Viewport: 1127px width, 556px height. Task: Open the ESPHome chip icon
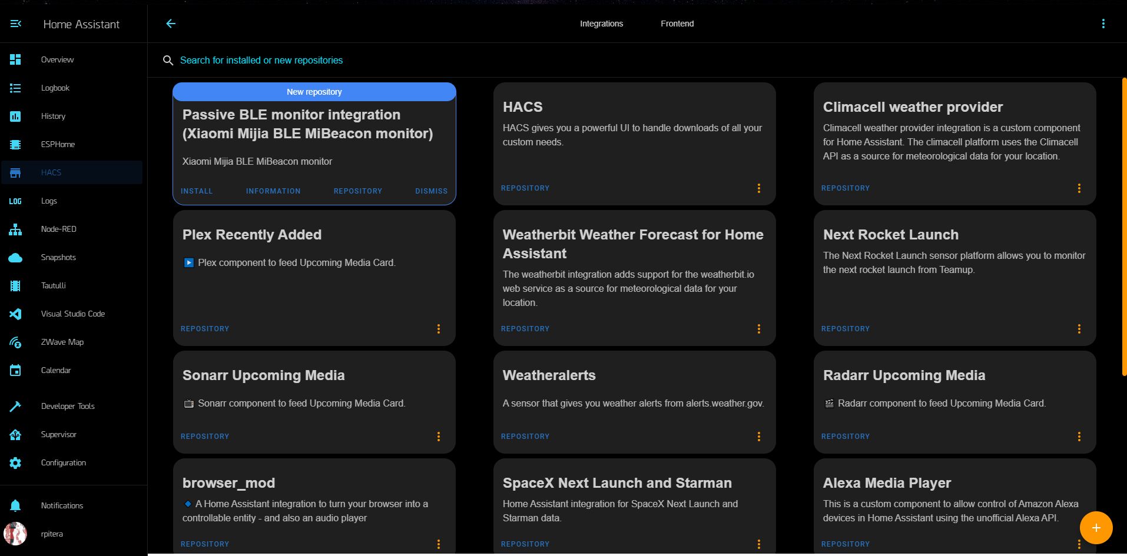15,144
